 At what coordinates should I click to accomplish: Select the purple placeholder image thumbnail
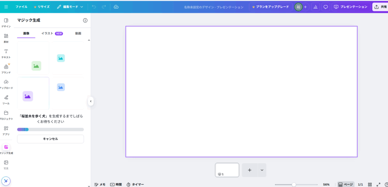point(33,93)
